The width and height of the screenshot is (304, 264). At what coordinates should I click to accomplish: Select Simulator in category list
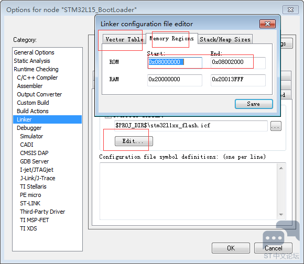31,136
